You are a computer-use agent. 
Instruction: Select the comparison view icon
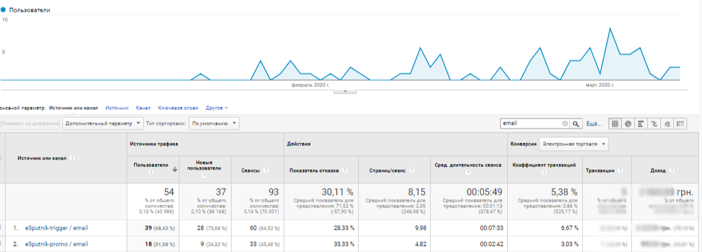654,124
